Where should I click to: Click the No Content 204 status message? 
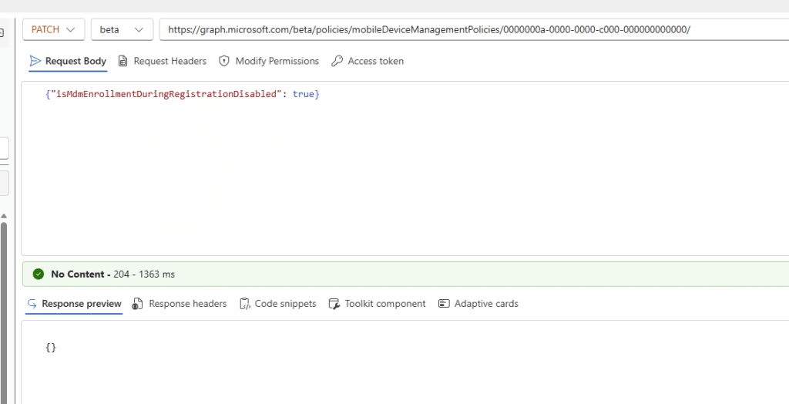112,274
